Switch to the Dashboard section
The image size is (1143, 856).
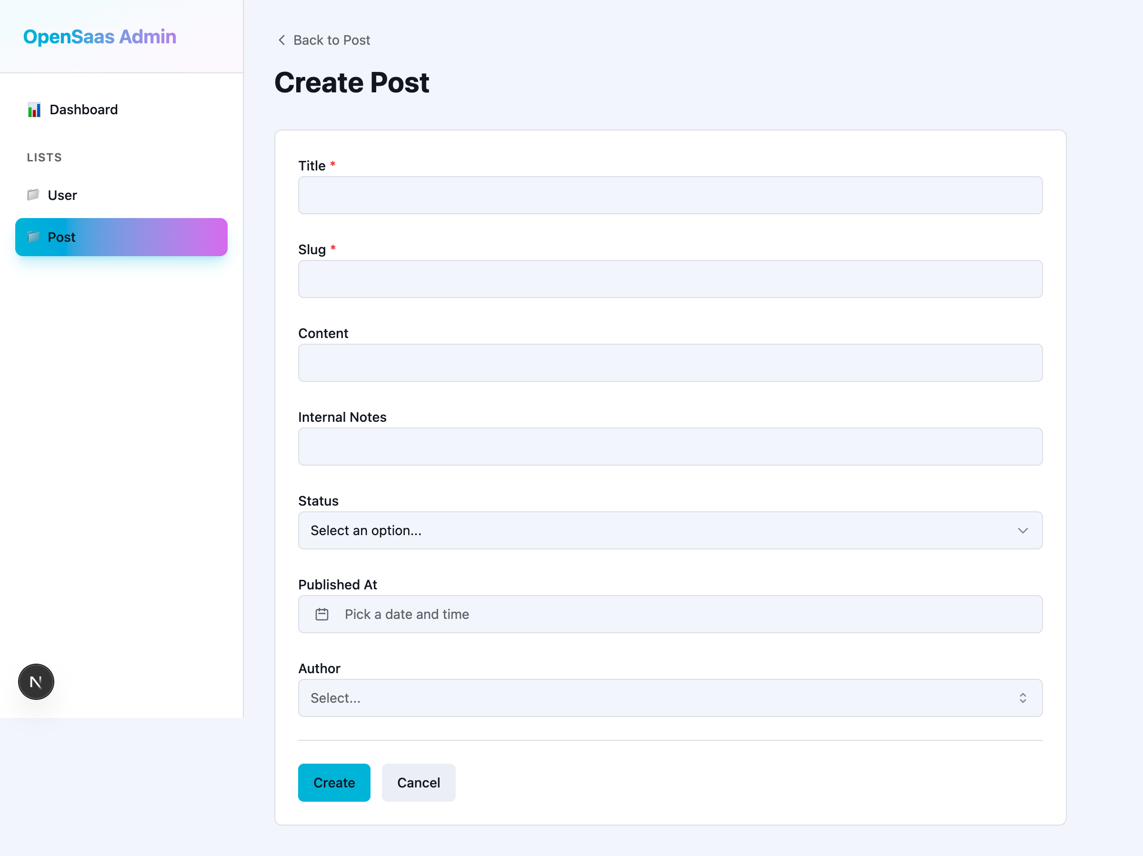pyautogui.click(x=83, y=109)
